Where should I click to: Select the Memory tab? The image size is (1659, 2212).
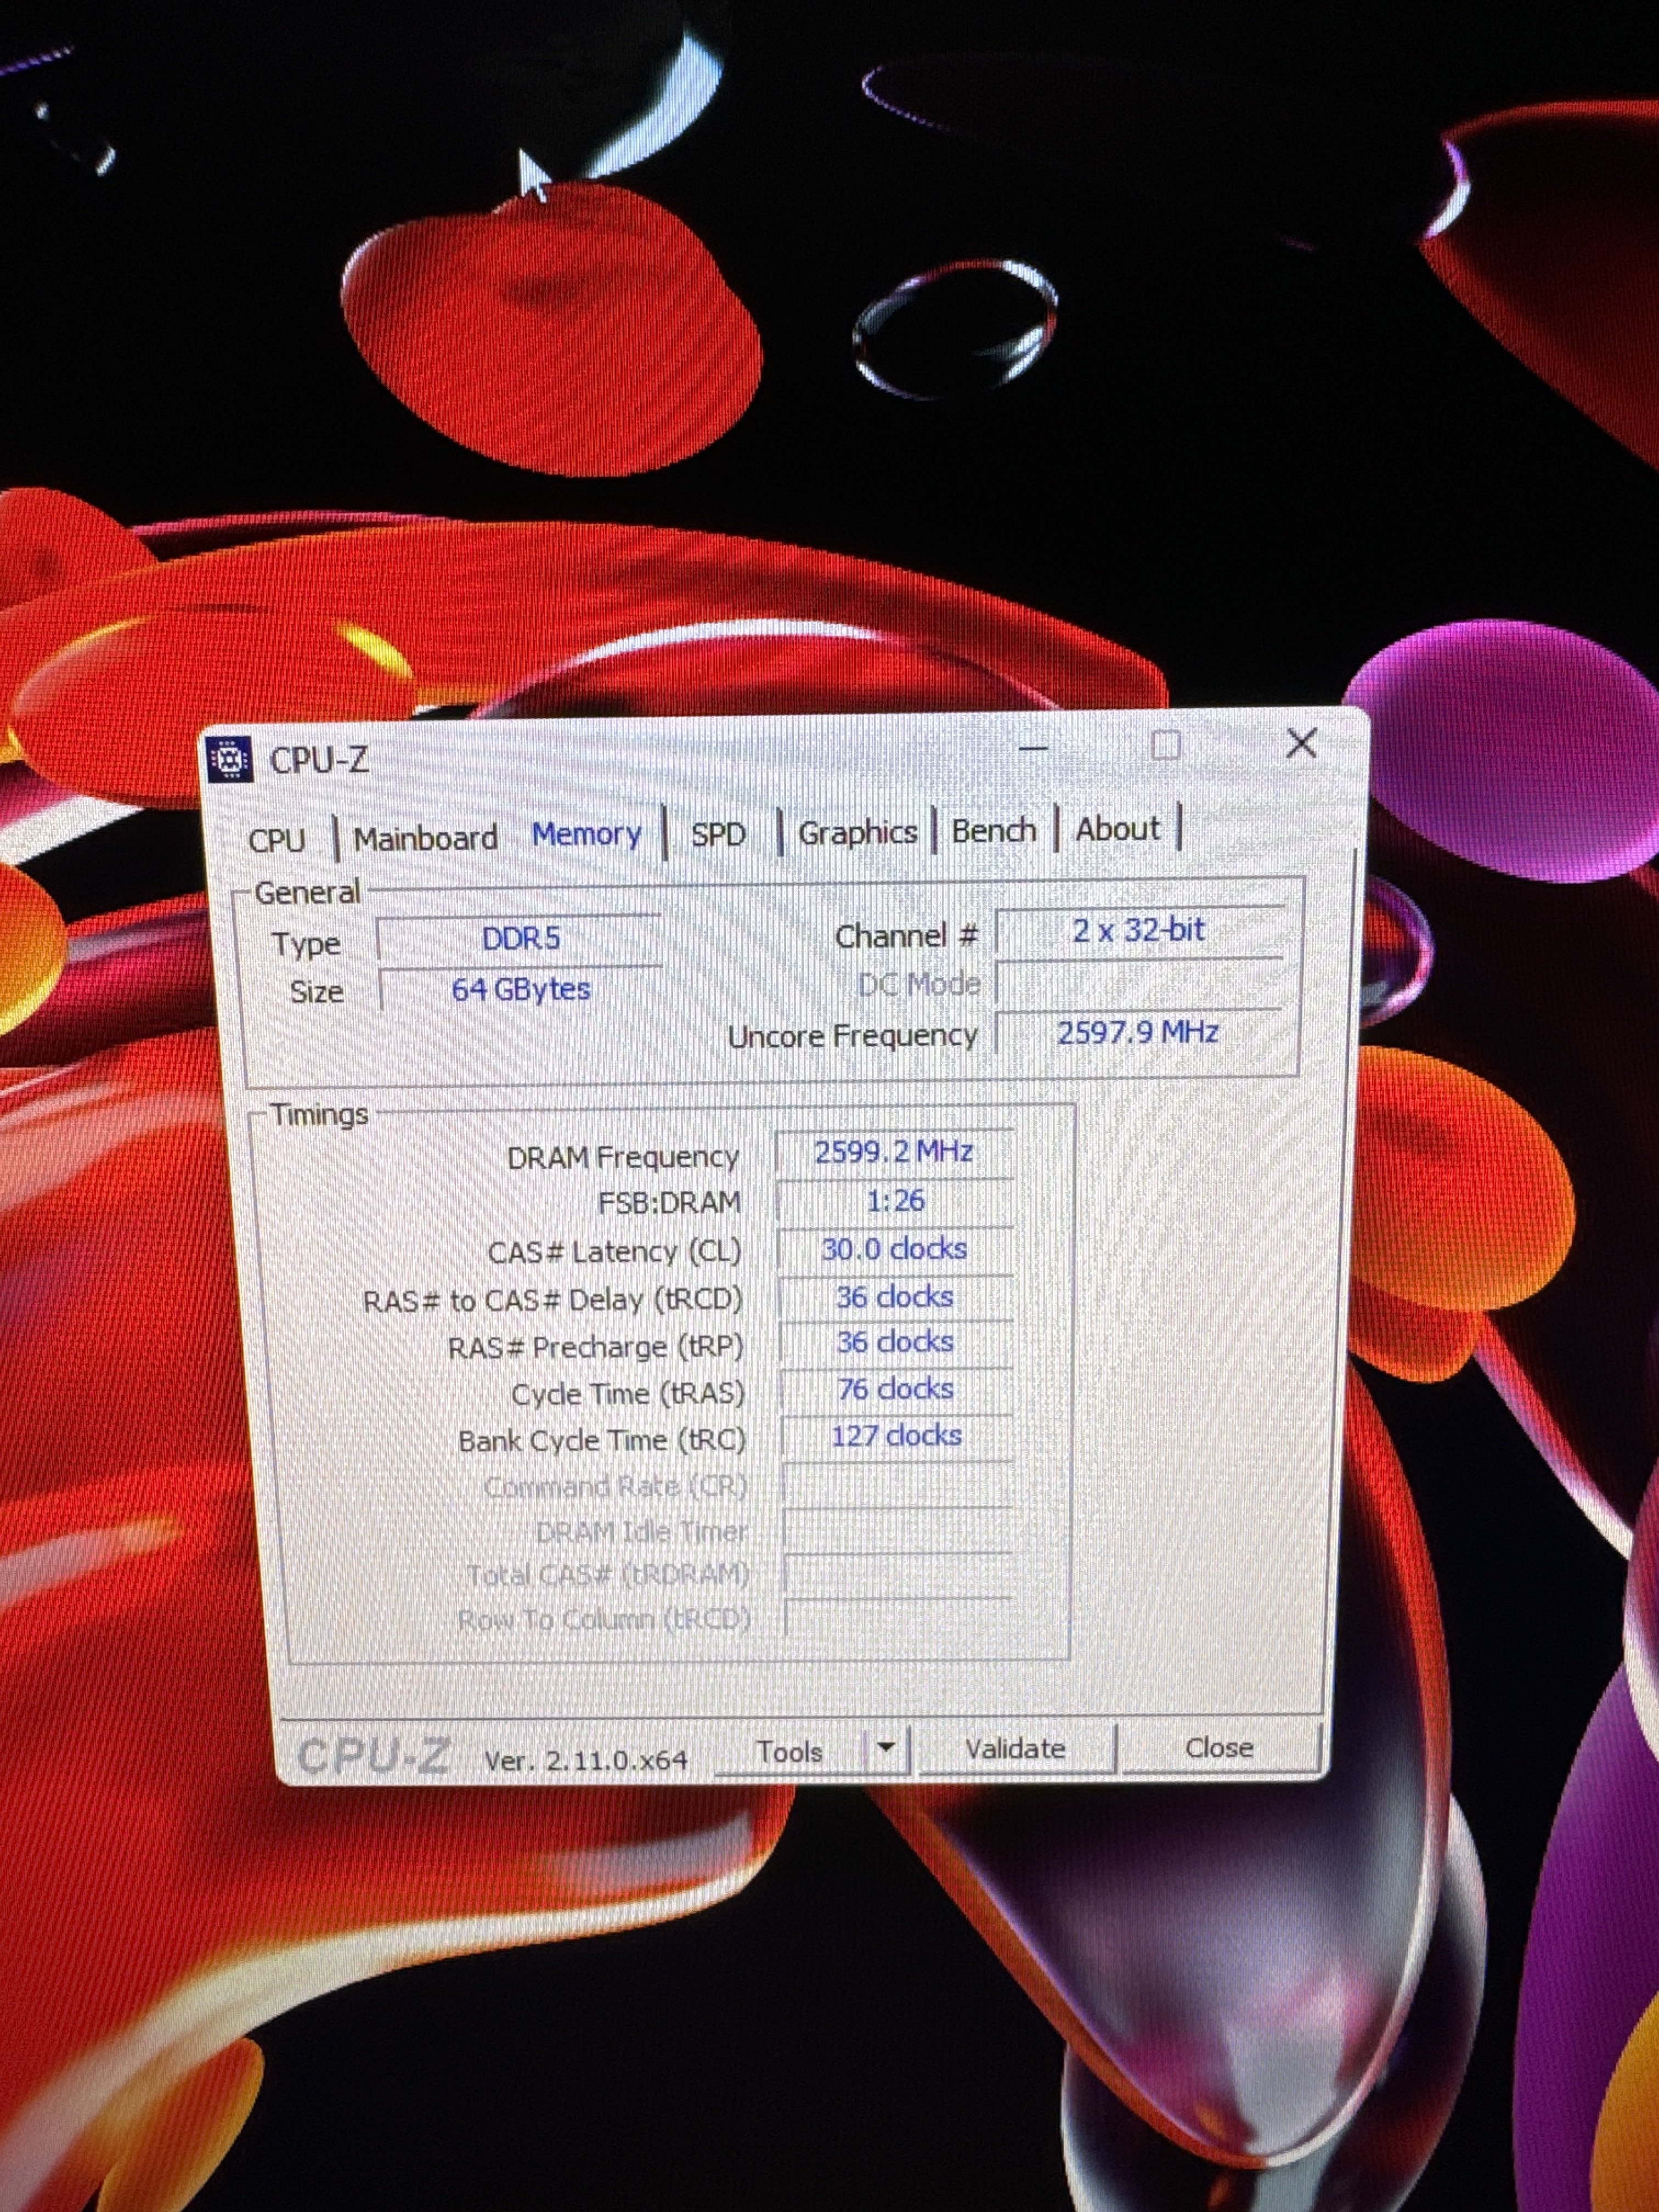point(586,834)
